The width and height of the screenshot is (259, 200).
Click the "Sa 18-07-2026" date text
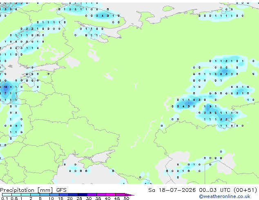172,190
